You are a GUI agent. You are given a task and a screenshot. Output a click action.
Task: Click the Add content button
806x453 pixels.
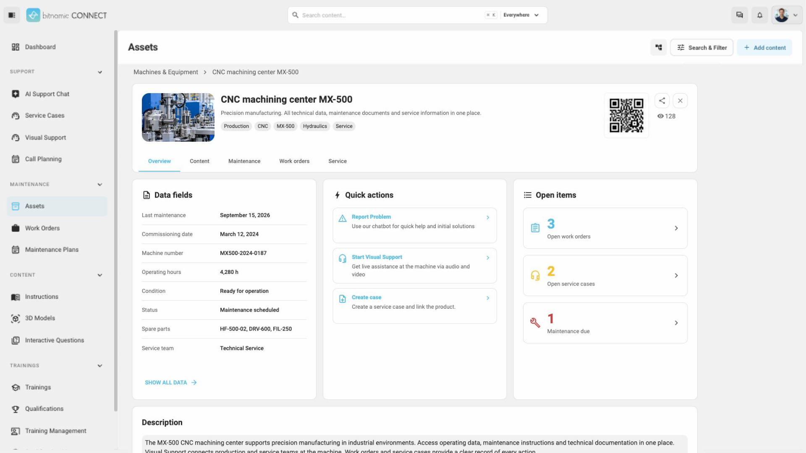coord(764,47)
